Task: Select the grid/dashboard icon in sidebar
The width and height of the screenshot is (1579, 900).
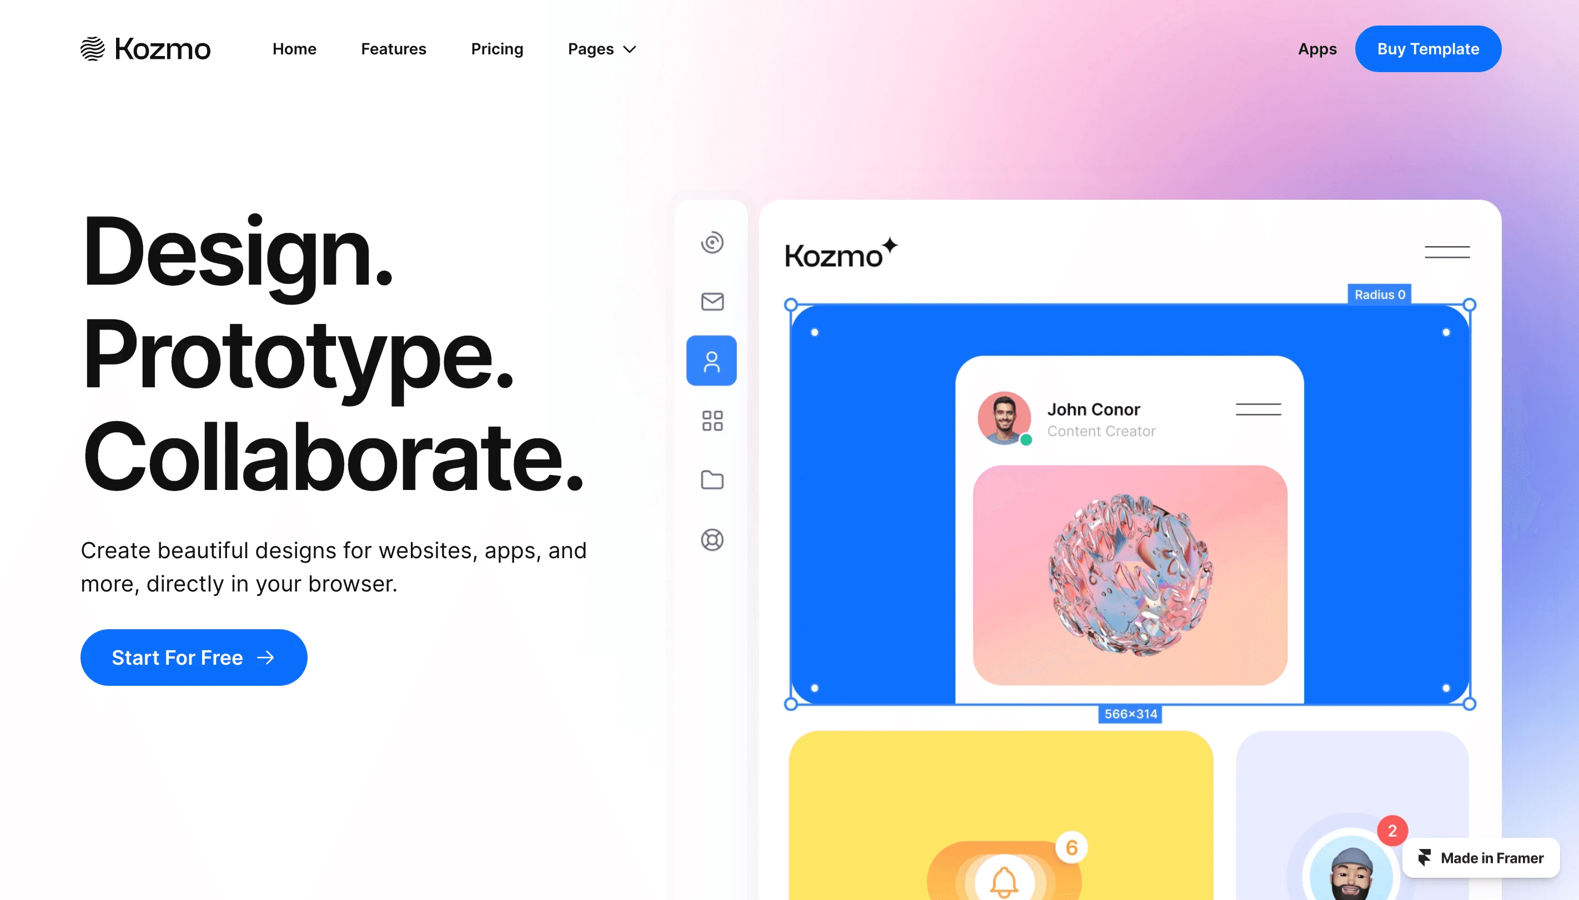Action: [x=712, y=421]
